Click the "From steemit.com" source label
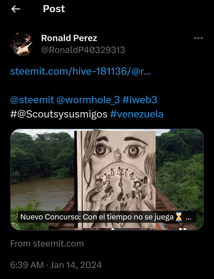This screenshot has height=279, width=214. click(47, 243)
